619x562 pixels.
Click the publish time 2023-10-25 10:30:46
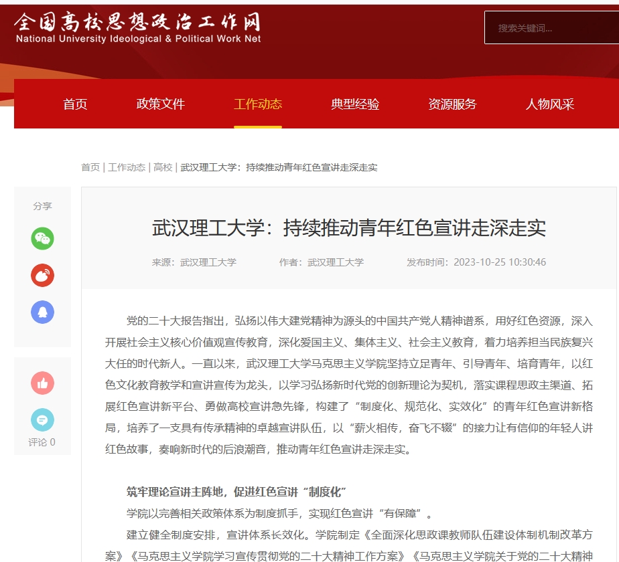click(500, 262)
